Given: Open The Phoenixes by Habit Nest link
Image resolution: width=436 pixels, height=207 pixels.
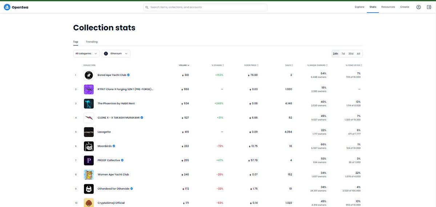Looking at the screenshot, I should pos(116,103).
